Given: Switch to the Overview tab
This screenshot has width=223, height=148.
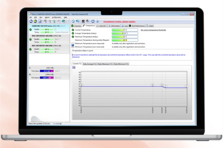Looking at the screenshot, I should tap(76, 26).
